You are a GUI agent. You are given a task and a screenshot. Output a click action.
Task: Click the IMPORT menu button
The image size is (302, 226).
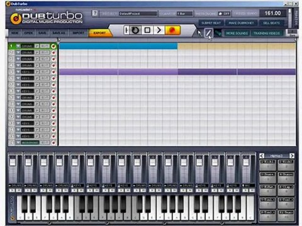point(78,33)
